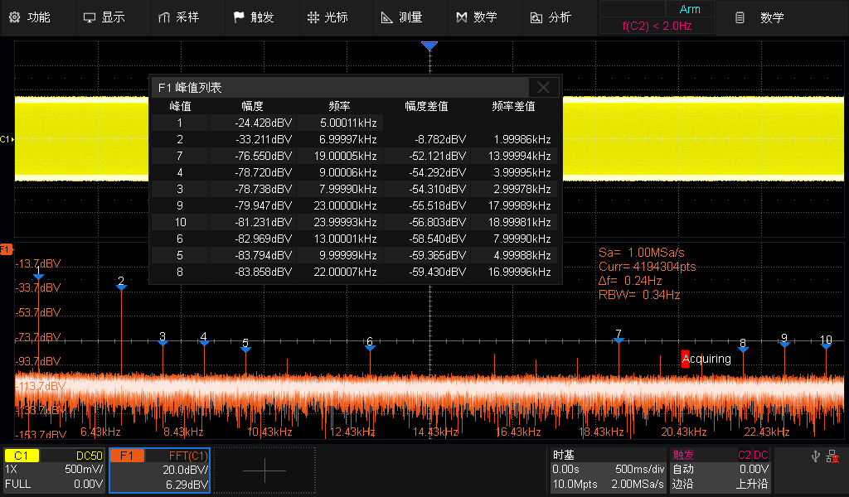This screenshot has width=849, height=497.
Task: Select the -81.231dBV amplitude cell
Action: [x=253, y=222]
